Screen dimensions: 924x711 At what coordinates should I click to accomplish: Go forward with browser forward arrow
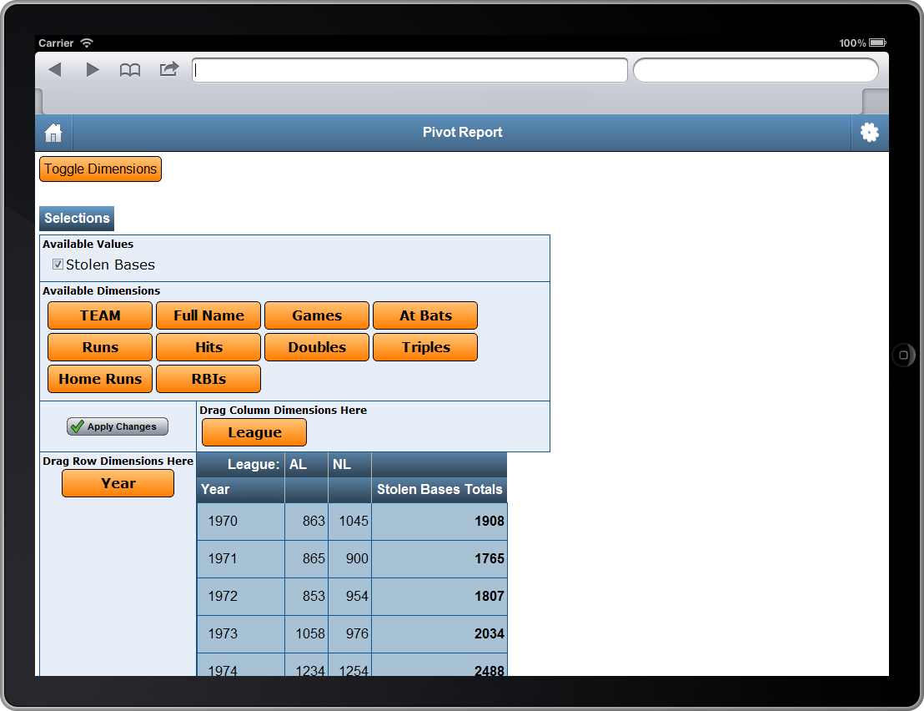tap(93, 70)
